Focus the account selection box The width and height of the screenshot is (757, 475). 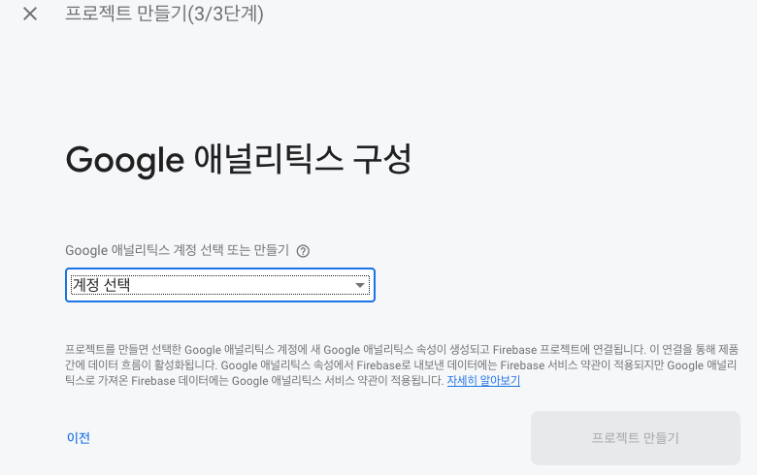[219, 285]
